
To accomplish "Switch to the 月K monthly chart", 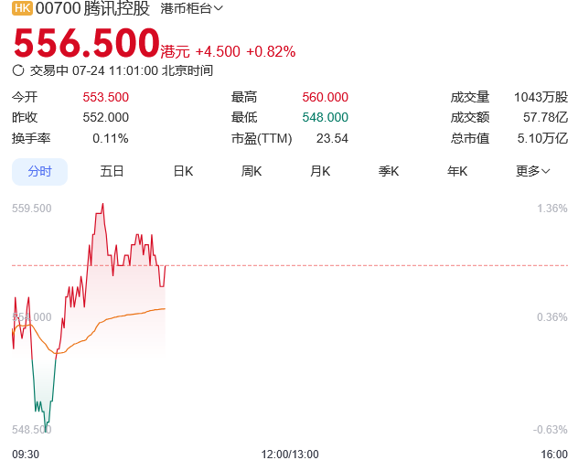I will click(320, 171).
